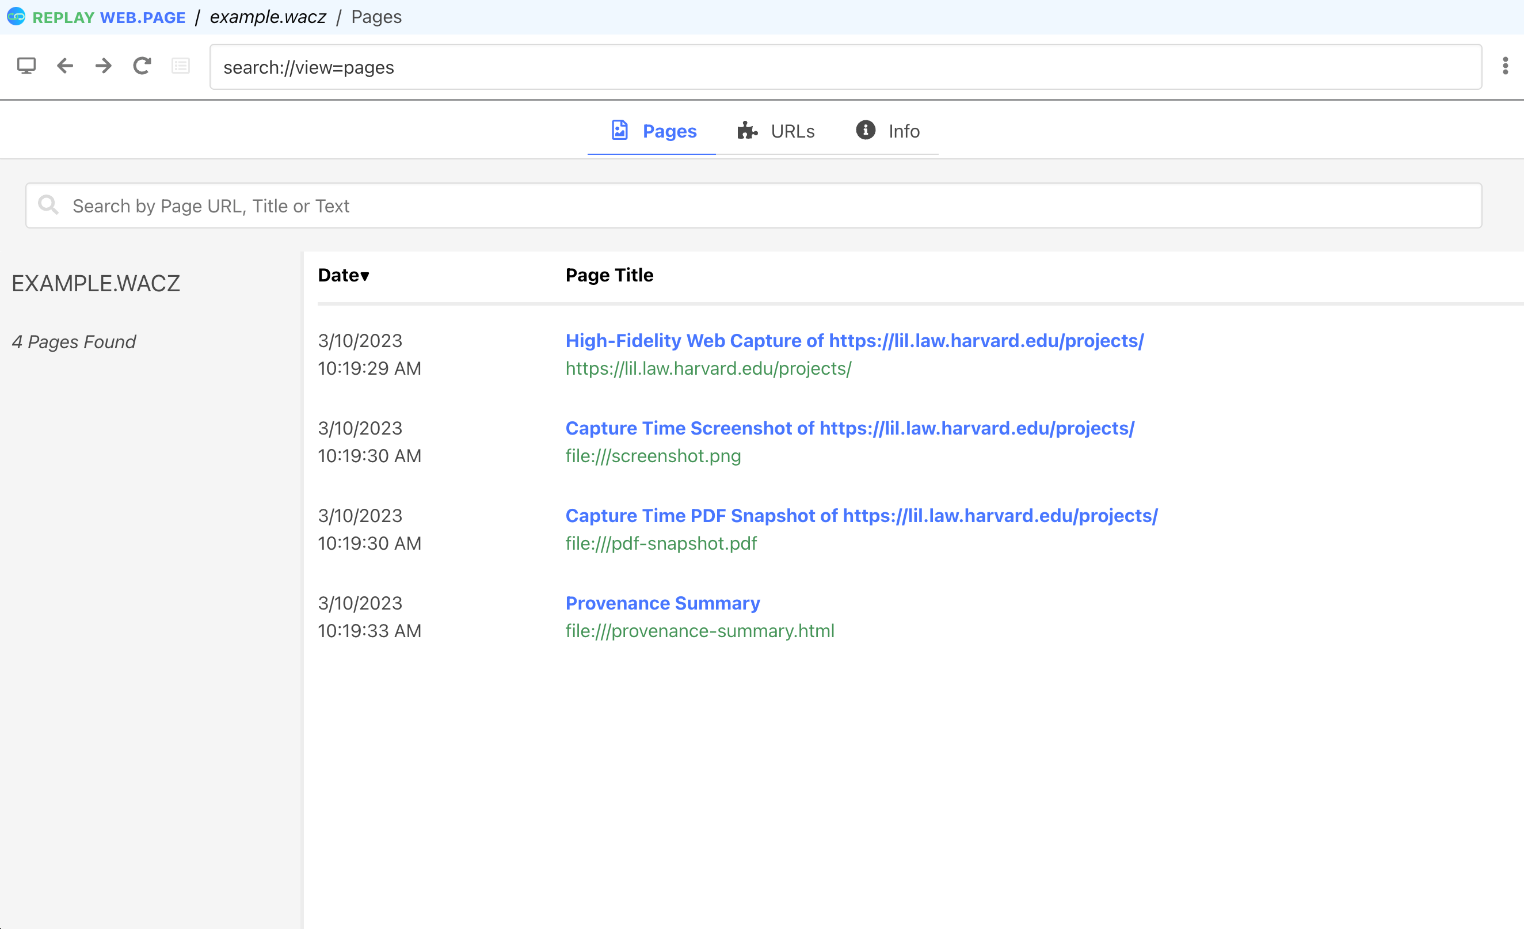Open the Provenance Summary page
1524x929 pixels.
click(x=662, y=603)
